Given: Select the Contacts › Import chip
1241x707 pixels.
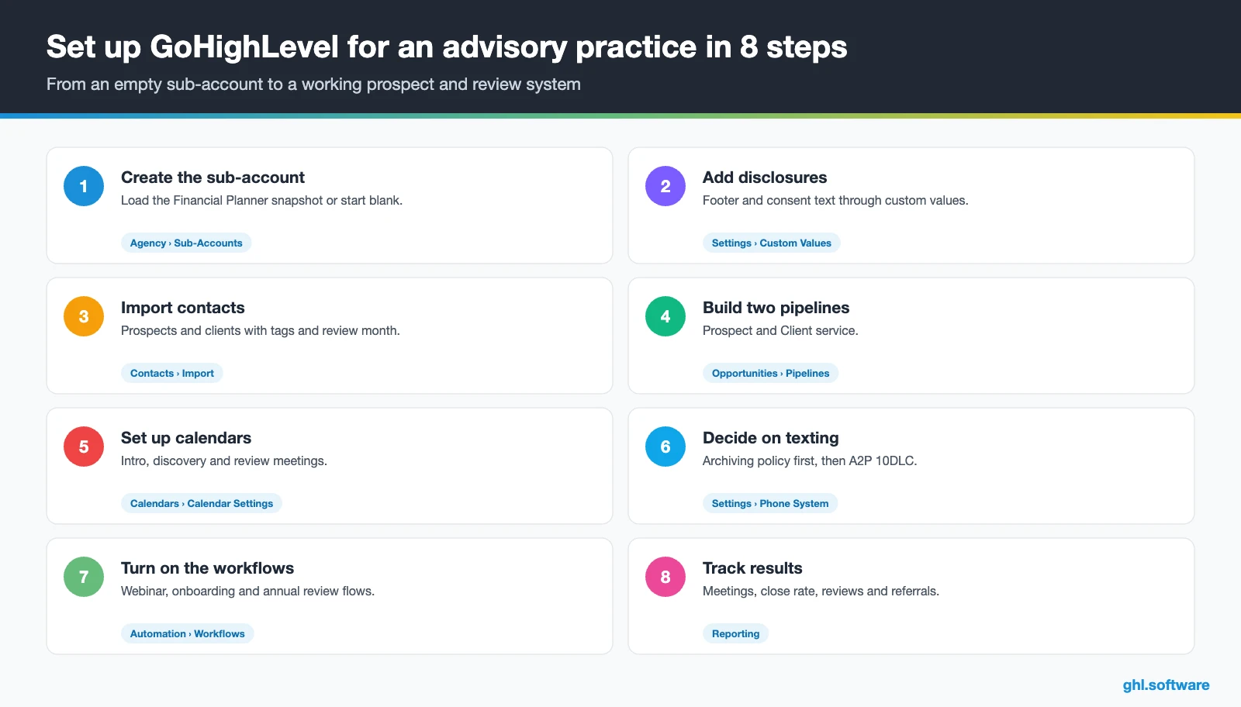Looking at the screenshot, I should 172,373.
